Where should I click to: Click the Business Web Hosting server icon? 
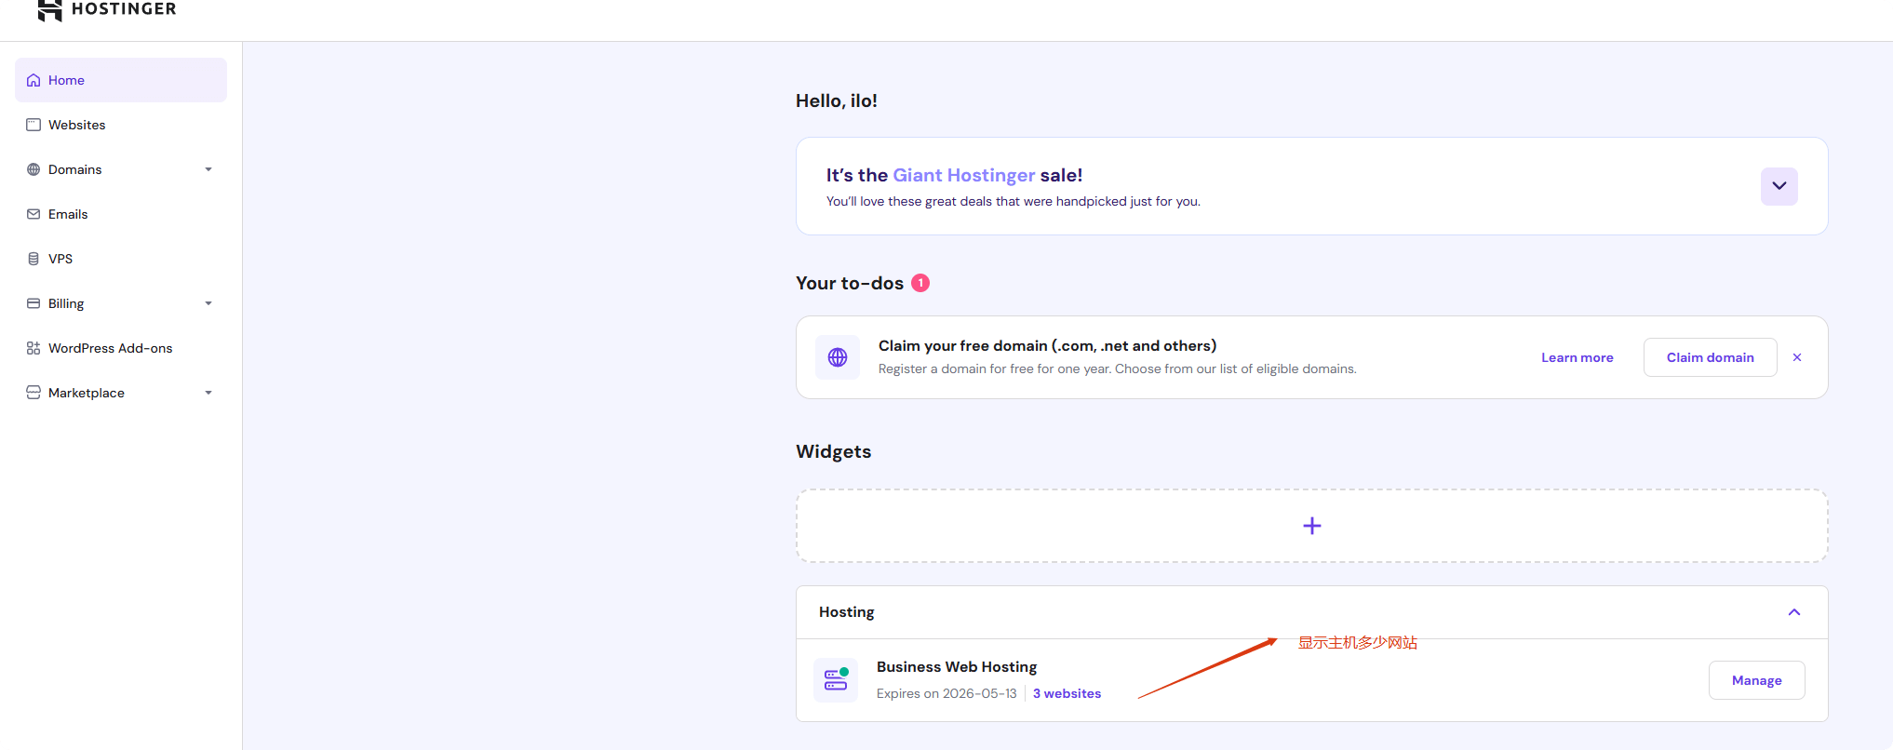click(x=836, y=680)
